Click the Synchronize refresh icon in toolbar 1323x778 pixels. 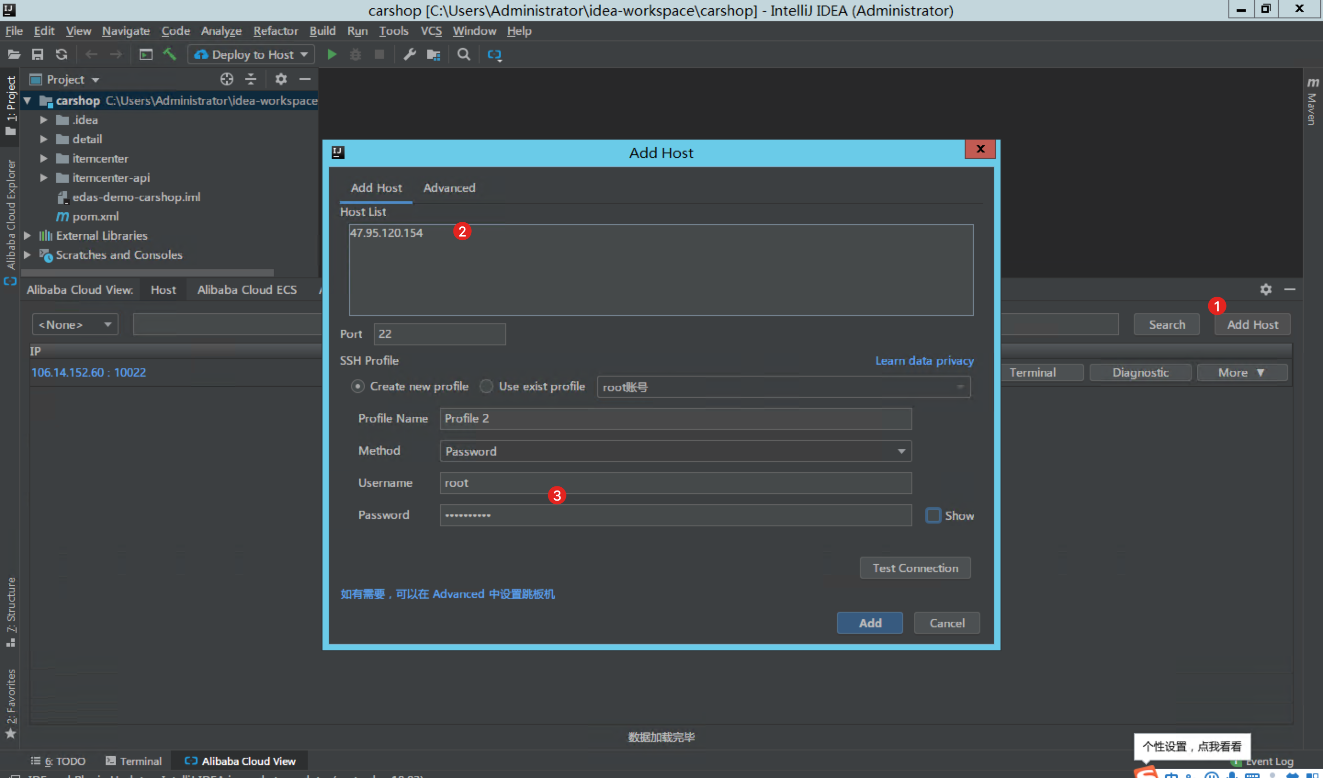(x=62, y=54)
